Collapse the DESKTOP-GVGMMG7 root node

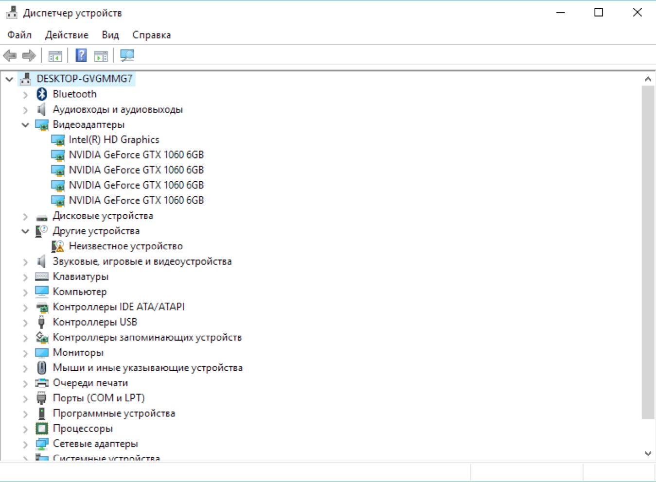click(x=9, y=79)
